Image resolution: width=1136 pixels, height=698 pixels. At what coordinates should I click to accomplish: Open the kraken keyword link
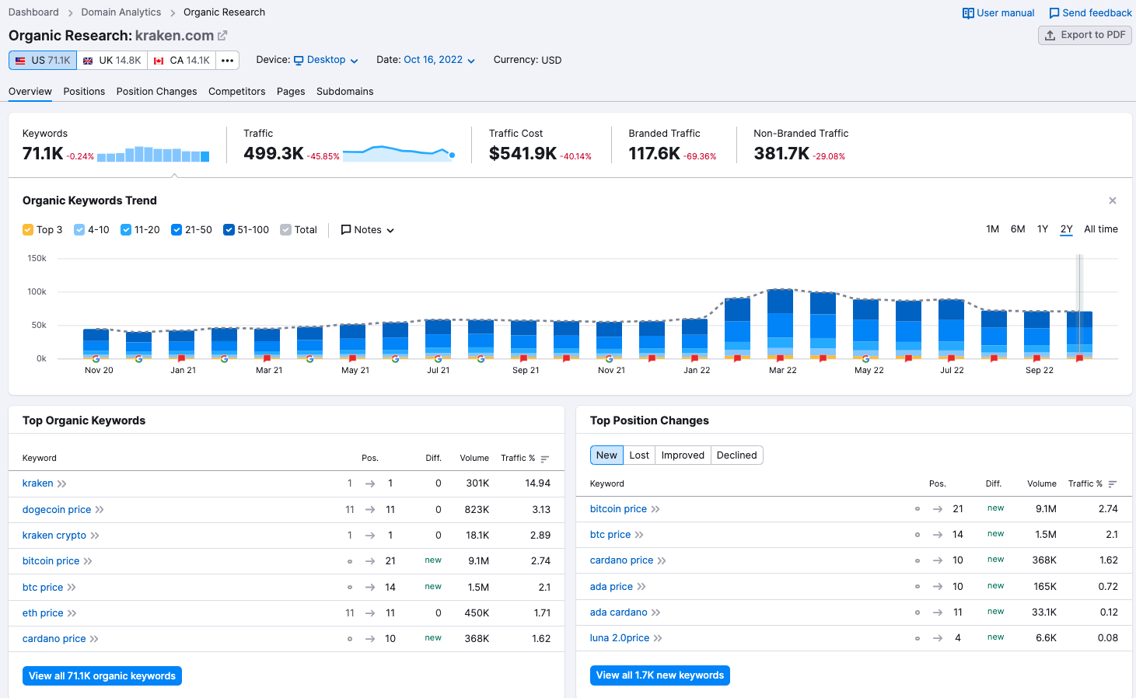[38, 483]
